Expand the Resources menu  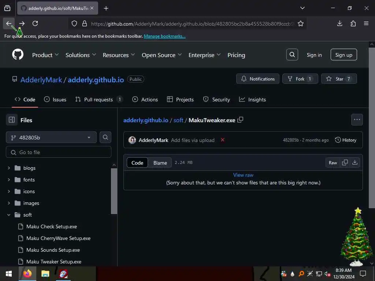point(119,55)
